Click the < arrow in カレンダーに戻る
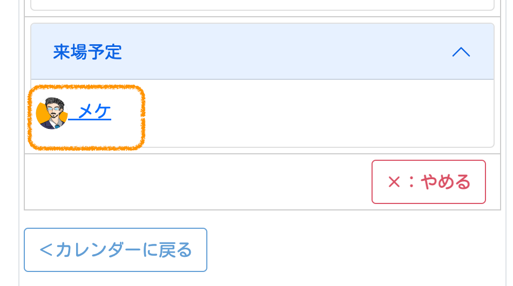The height and width of the screenshot is (286, 513). pyautogui.click(x=46, y=250)
